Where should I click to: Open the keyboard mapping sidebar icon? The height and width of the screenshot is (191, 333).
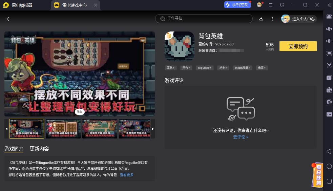tap(329, 17)
